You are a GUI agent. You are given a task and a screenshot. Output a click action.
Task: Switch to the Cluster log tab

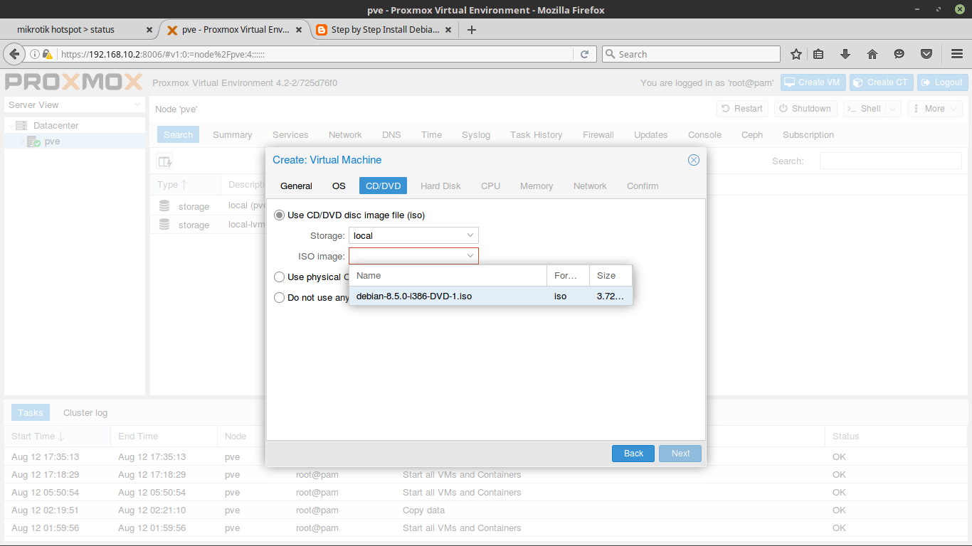pyautogui.click(x=85, y=412)
